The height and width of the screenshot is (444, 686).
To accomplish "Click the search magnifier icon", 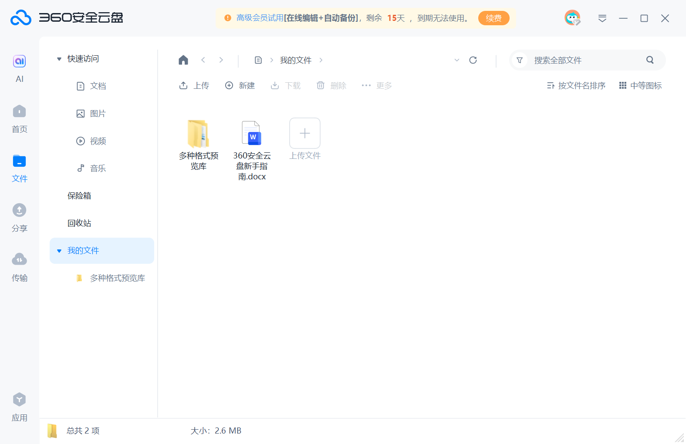I will 650,60.
